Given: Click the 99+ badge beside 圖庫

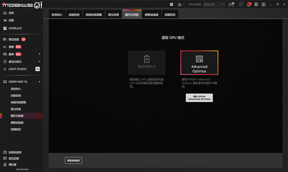Looking at the screenshot, I should coord(18,54).
